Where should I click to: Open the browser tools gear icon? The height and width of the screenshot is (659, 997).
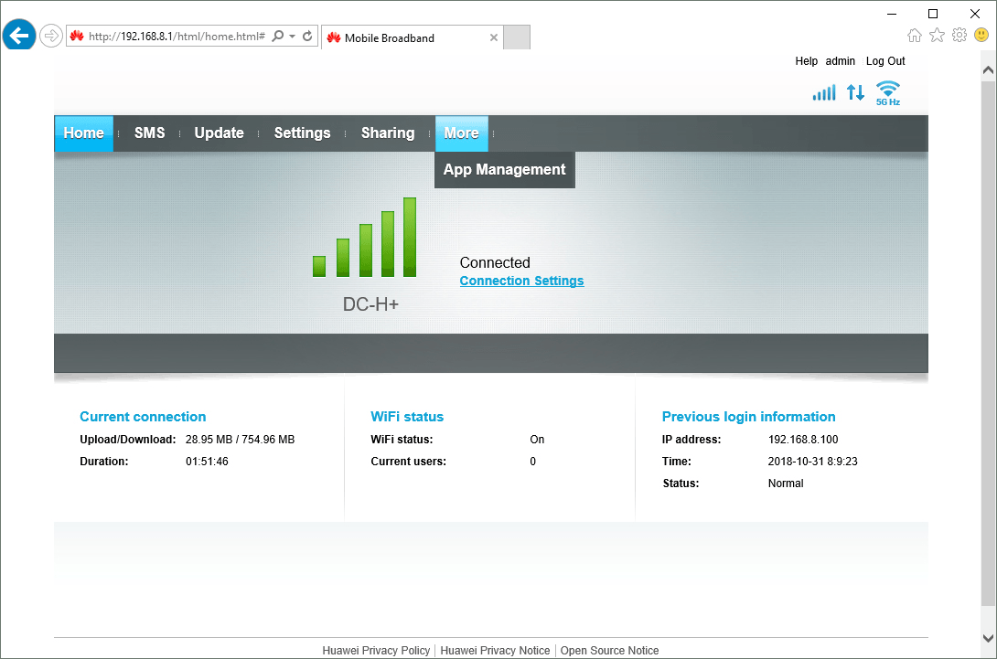click(959, 36)
